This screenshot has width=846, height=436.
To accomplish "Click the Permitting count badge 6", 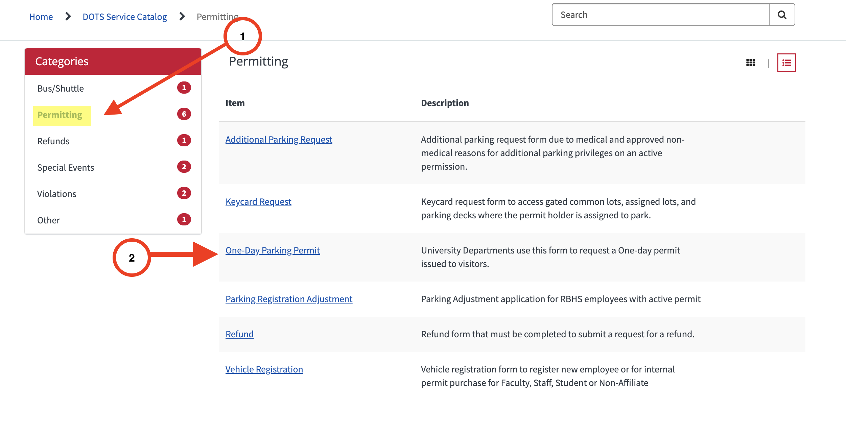I will (184, 114).
